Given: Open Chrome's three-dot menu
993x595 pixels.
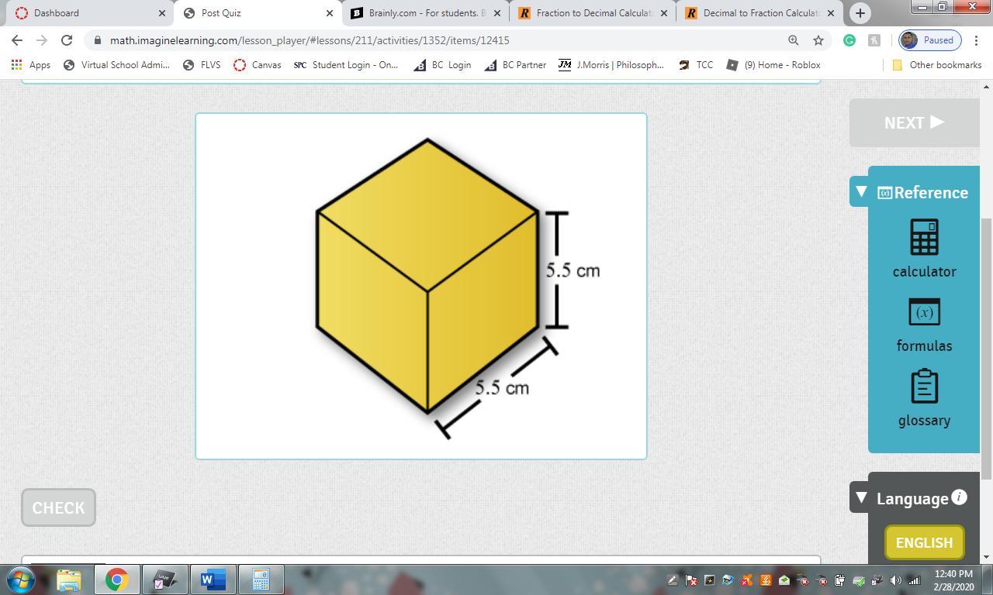Looking at the screenshot, I should [976, 40].
